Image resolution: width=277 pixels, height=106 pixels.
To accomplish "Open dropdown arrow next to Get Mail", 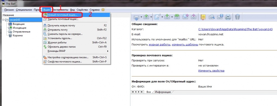I will [141, 17].
